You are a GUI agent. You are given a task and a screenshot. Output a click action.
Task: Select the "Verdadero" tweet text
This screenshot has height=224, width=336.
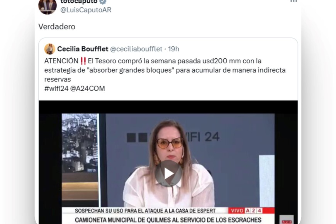(x=57, y=27)
